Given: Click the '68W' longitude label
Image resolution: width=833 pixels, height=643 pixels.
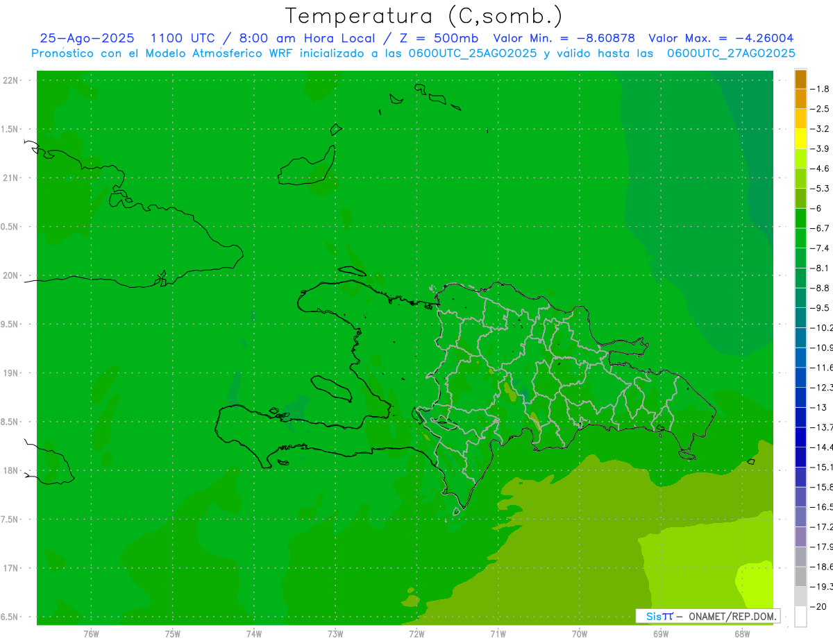Looking at the screenshot, I should (x=742, y=633).
